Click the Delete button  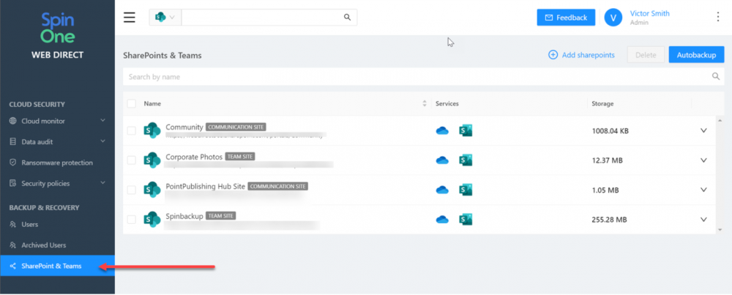coord(646,55)
